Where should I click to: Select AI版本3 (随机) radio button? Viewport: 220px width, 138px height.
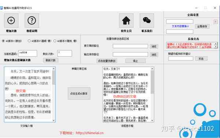pos(55,41)
